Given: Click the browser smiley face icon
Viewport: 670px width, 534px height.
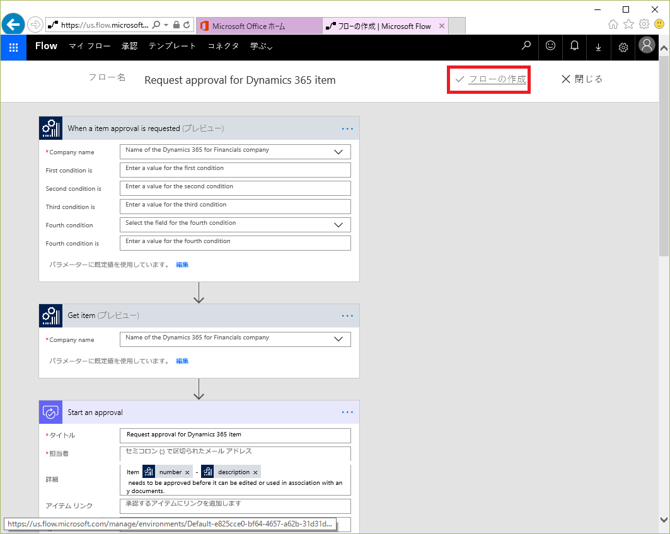Looking at the screenshot, I should [659, 25].
